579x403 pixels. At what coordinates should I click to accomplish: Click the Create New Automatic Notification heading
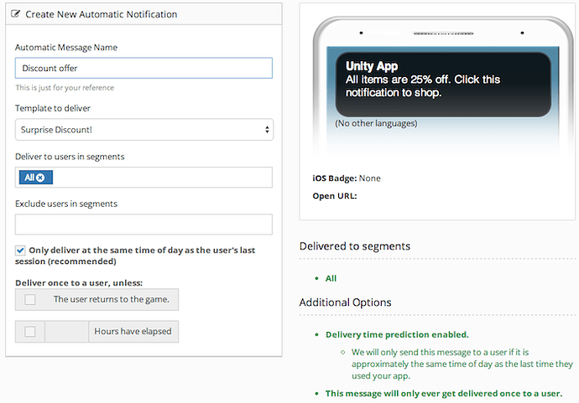(x=101, y=15)
